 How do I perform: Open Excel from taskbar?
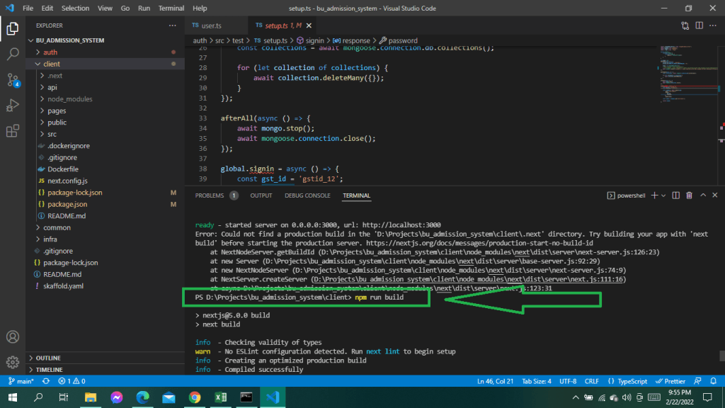click(x=221, y=397)
